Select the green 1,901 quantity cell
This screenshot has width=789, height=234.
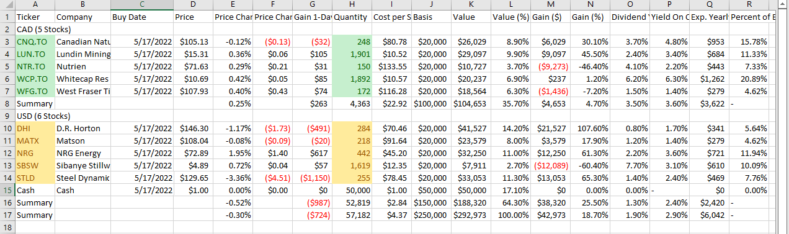(352, 54)
